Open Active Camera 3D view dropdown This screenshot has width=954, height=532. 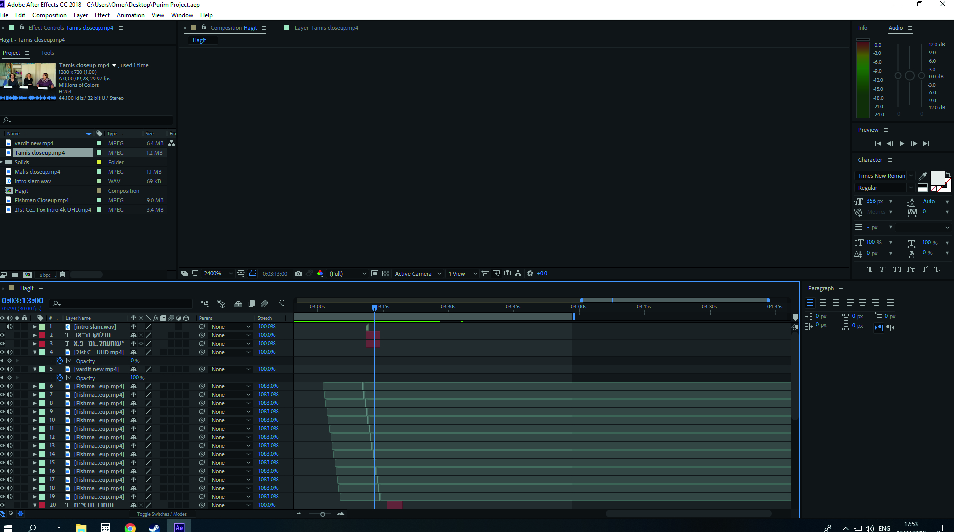[418, 274]
